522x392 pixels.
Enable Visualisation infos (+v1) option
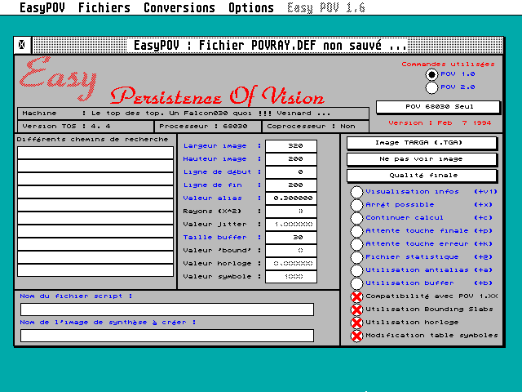[x=356, y=192]
